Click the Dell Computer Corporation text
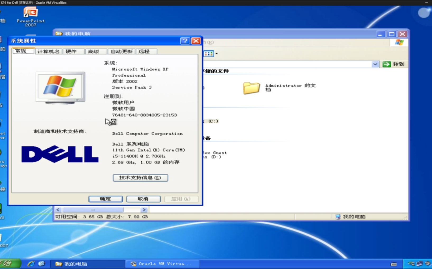432x269 pixels. point(147,134)
